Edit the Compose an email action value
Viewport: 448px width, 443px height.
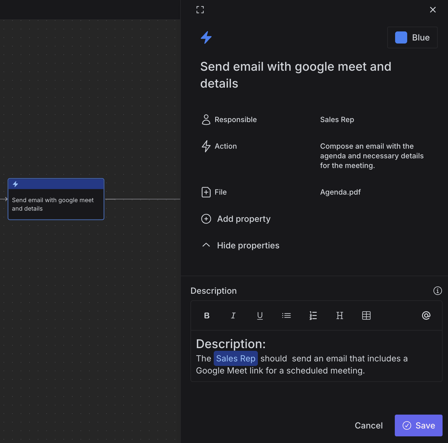pos(372,156)
